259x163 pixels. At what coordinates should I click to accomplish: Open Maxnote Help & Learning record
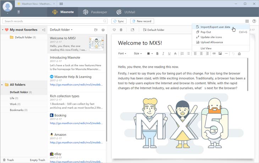[x=77, y=82]
